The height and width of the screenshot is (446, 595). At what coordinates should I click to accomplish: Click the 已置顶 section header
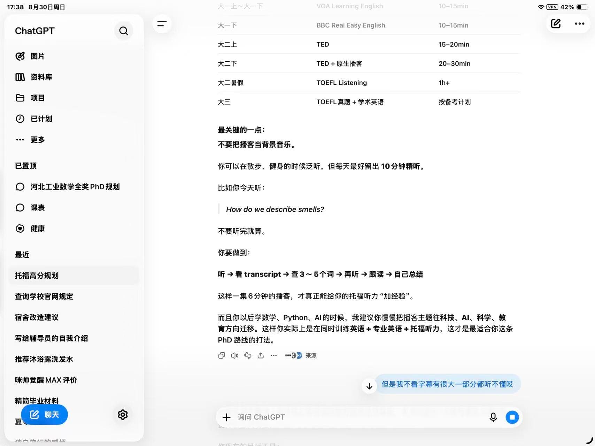26,166
